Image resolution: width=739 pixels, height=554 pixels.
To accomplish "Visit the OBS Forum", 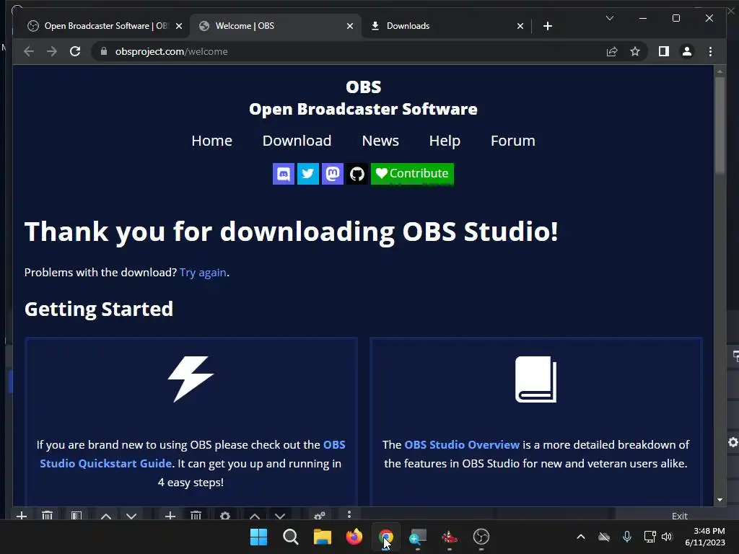I will pyautogui.click(x=513, y=141).
